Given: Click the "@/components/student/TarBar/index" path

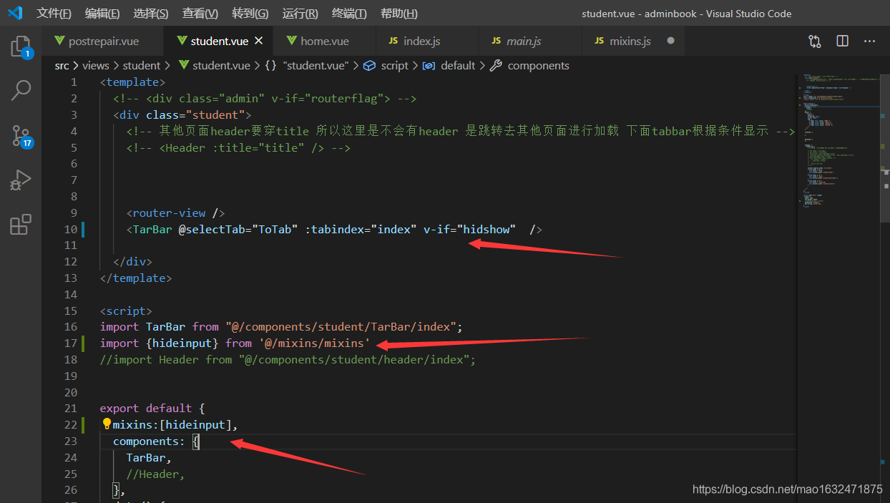Looking at the screenshot, I should pos(341,327).
